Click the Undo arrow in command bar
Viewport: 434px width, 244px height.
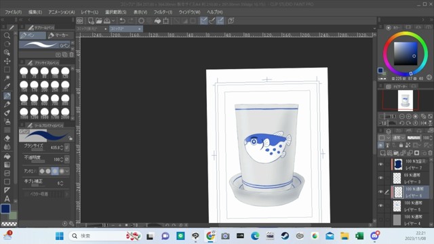tap(122, 21)
